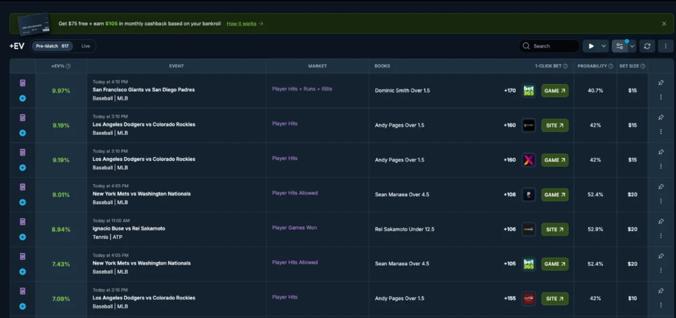Select Ignacio Buse vs Rei Sakamoto event

[129, 228]
